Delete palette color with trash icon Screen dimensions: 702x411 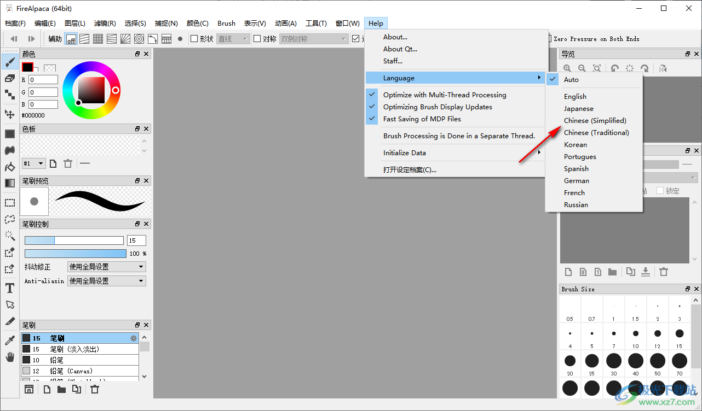[x=68, y=163]
